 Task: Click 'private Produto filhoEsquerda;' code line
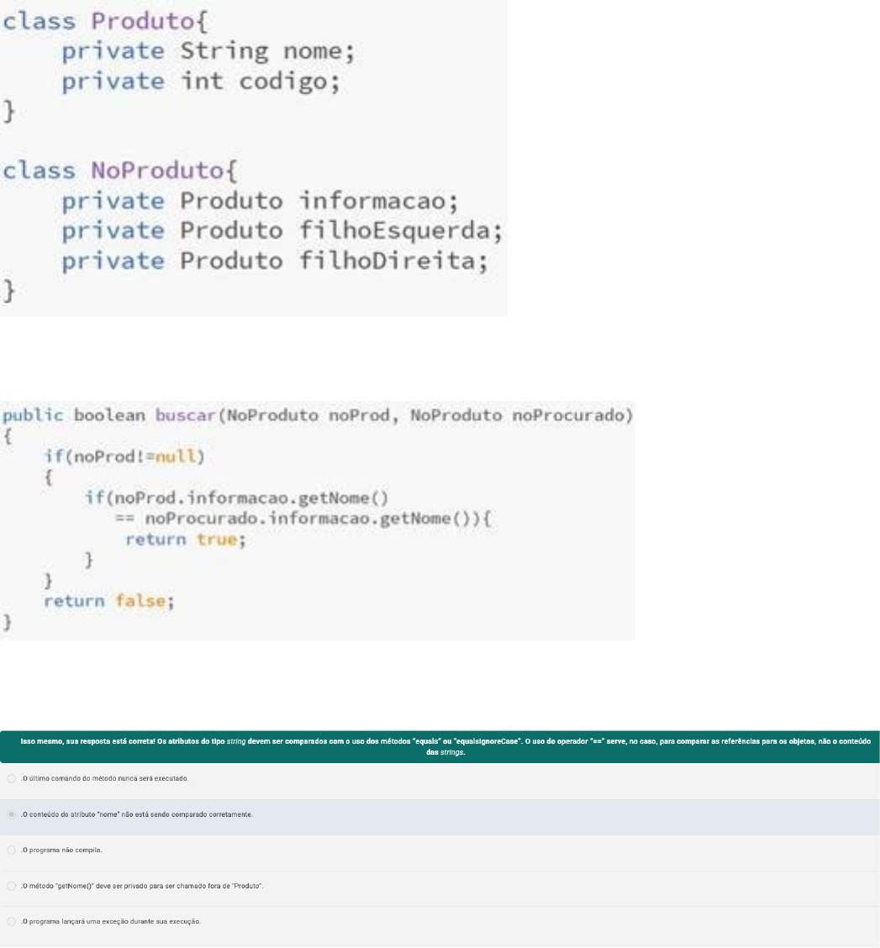[282, 230]
